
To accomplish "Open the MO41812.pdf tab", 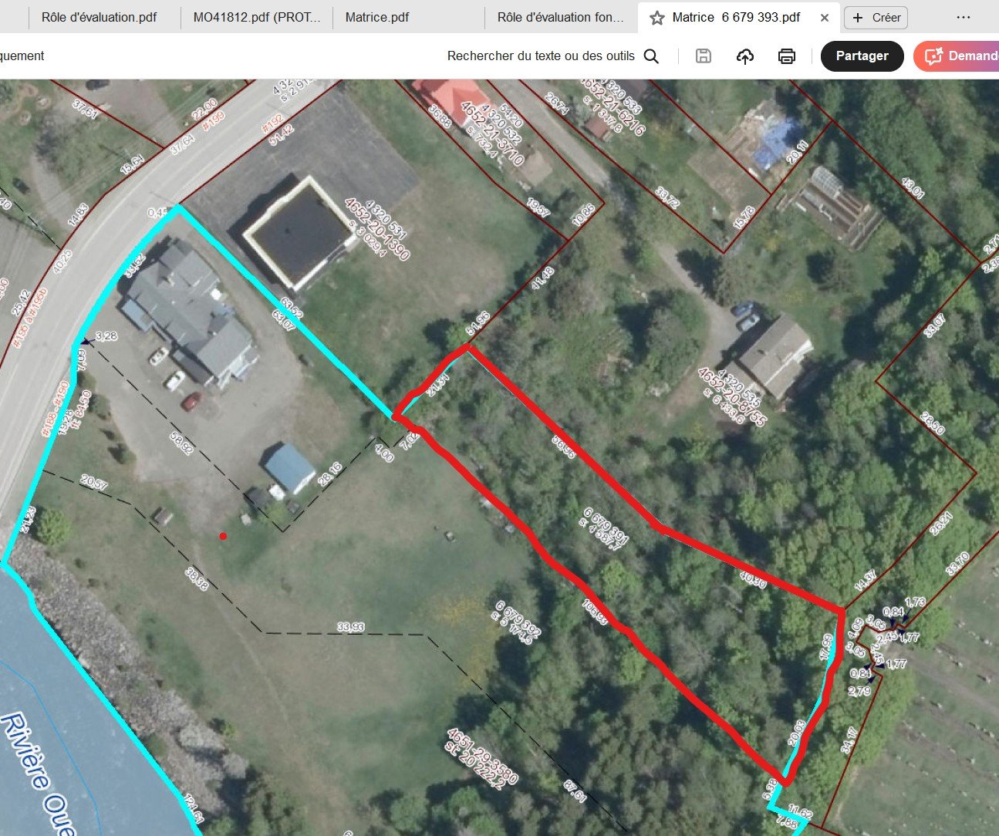I will pos(257,17).
